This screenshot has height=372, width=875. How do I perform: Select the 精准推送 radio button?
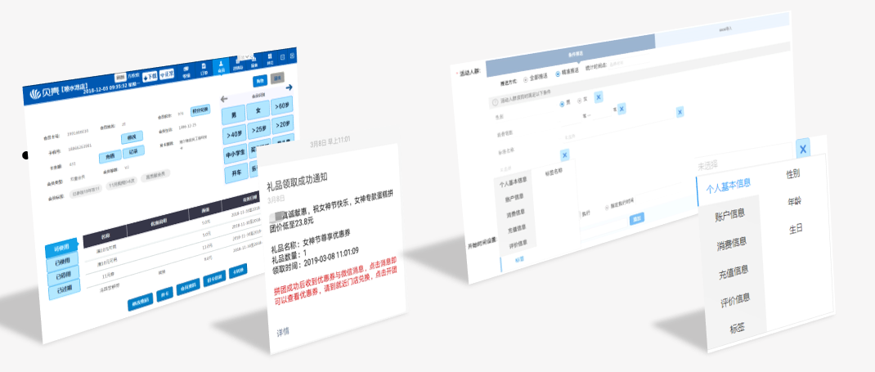pyautogui.click(x=558, y=74)
